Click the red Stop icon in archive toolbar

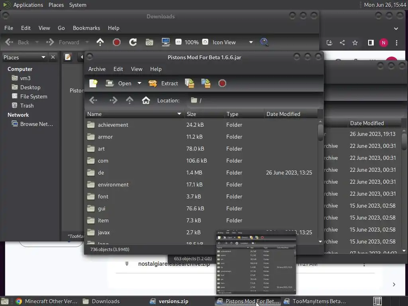(222, 83)
